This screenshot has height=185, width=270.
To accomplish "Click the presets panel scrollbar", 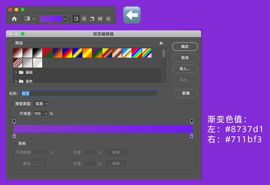I will tap(164, 53).
